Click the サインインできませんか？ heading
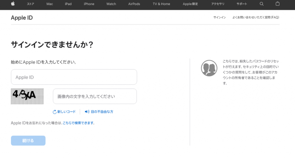 coord(52,45)
